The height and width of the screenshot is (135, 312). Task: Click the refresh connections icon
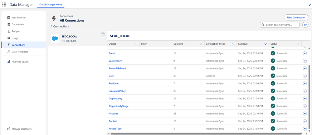305,25
